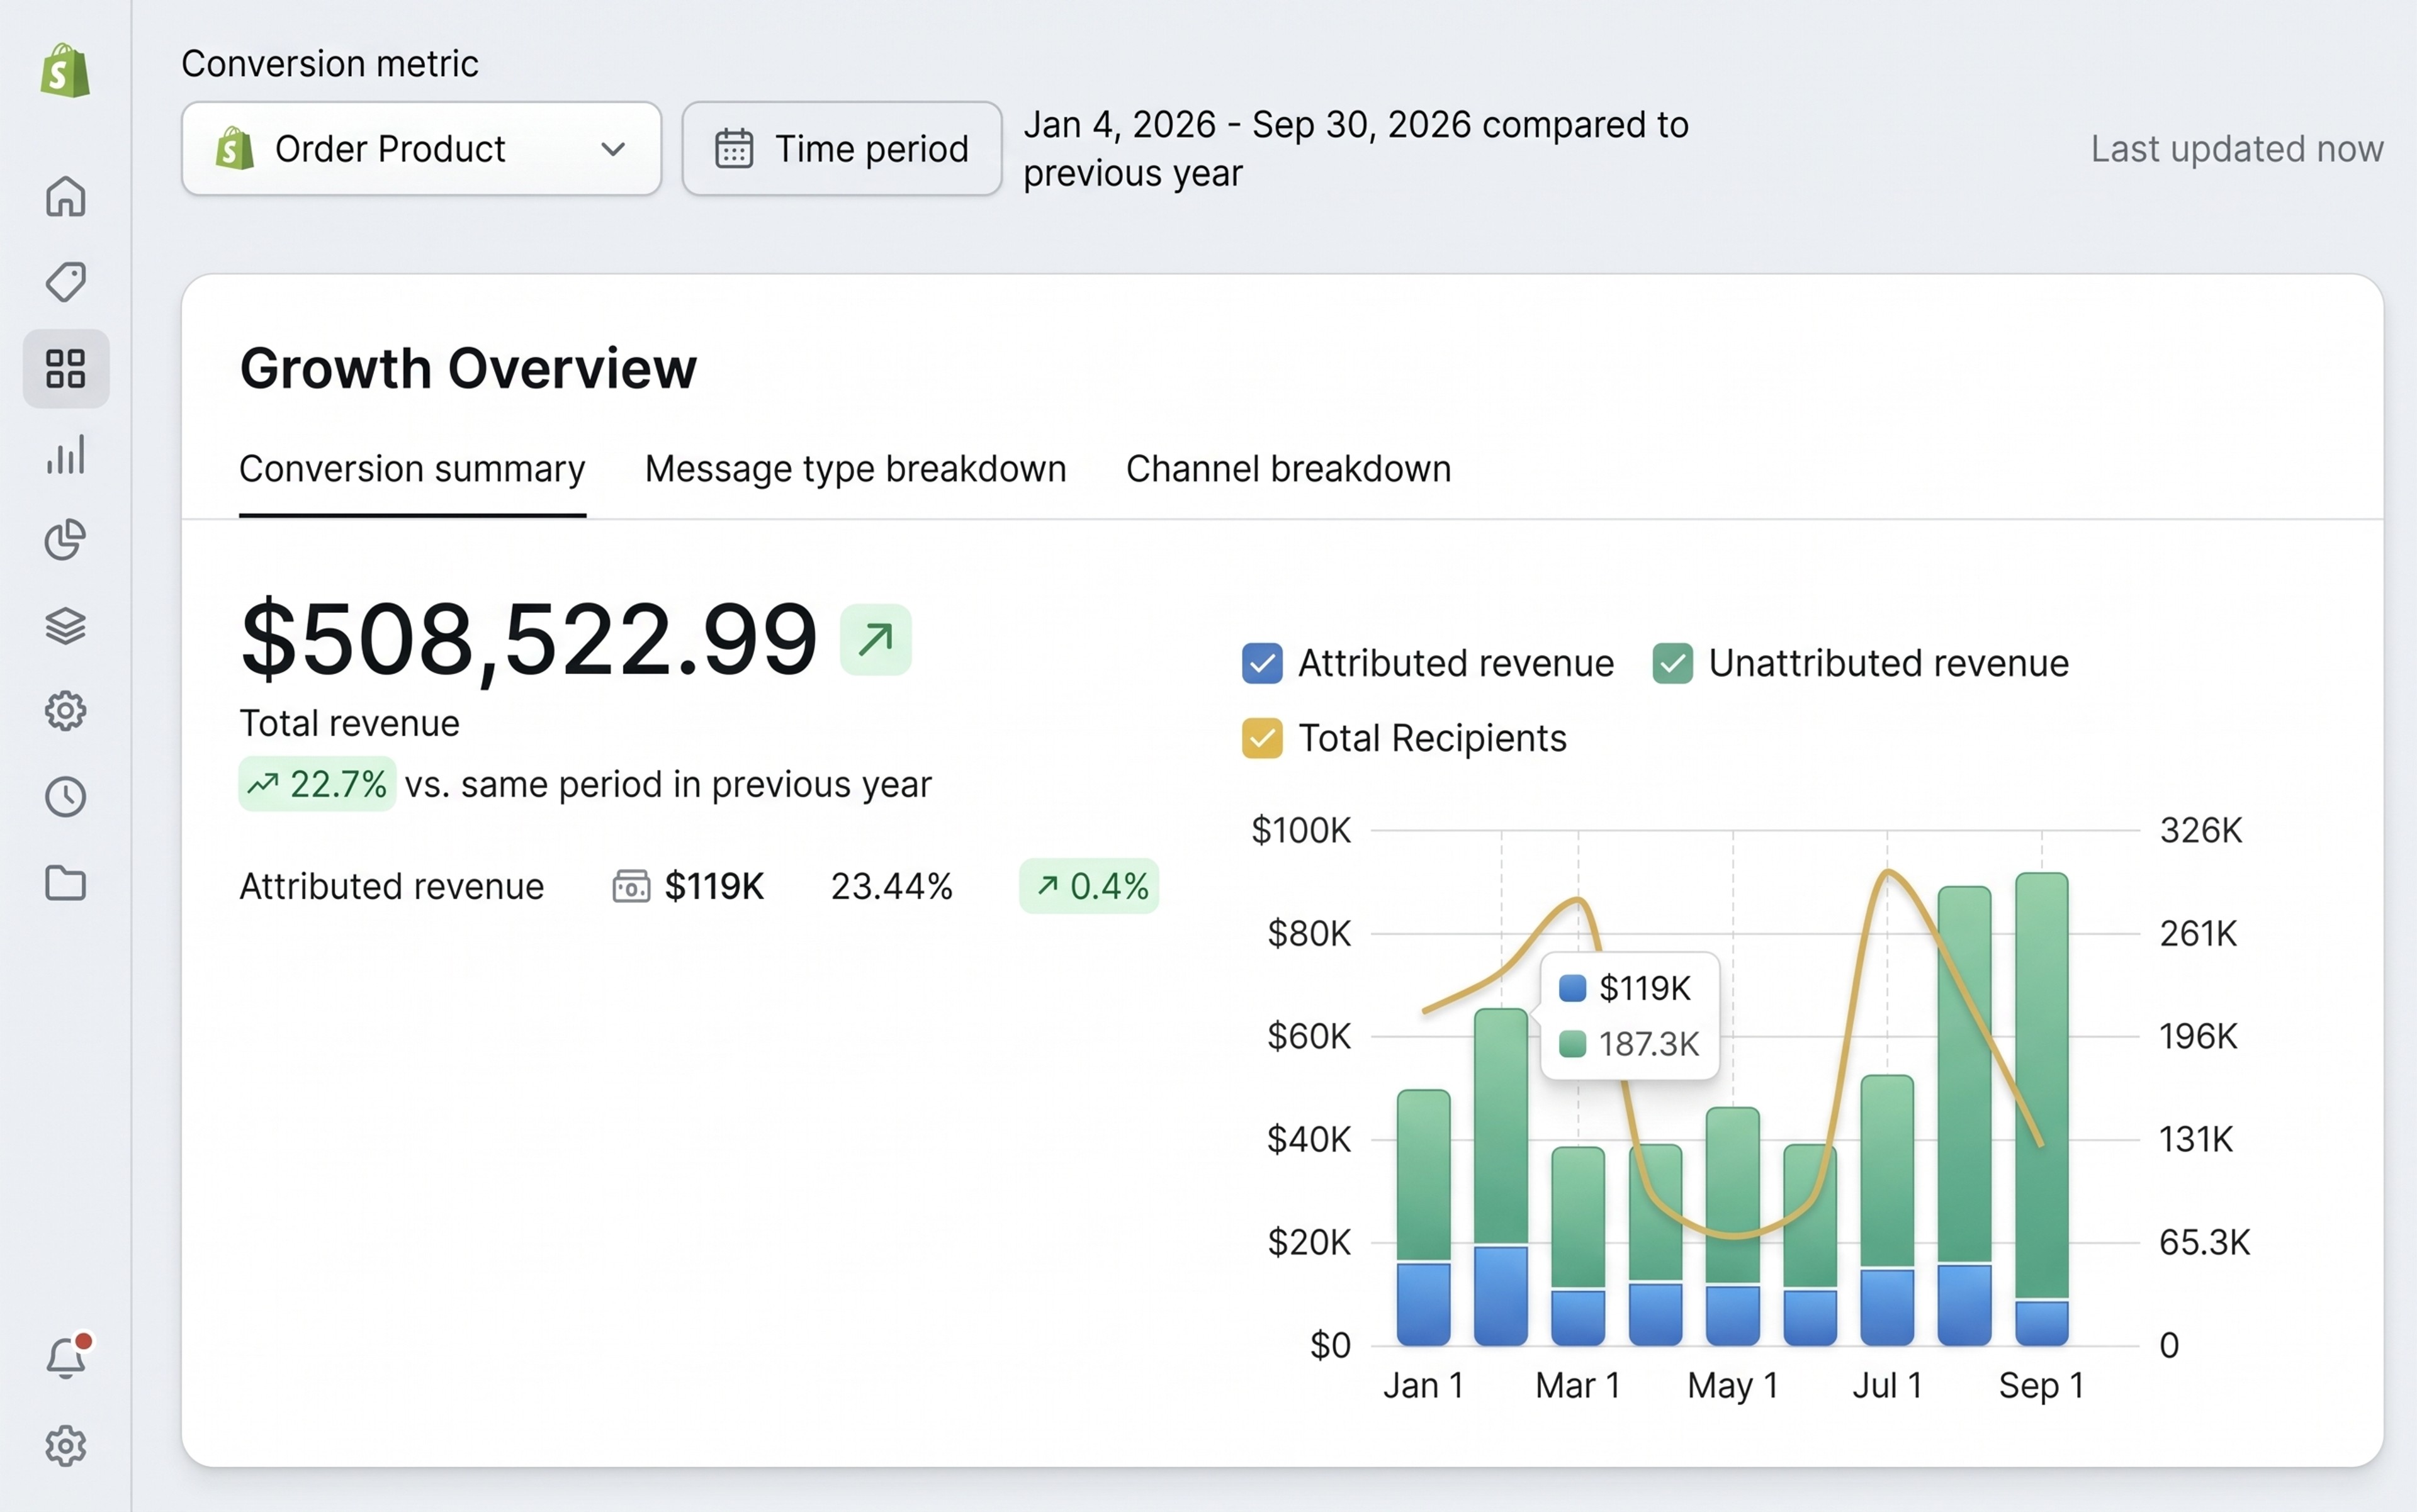This screenshot has height=1512, width=2417.
Task: Click the calendar icon in Time period
Action: [733, 149]
